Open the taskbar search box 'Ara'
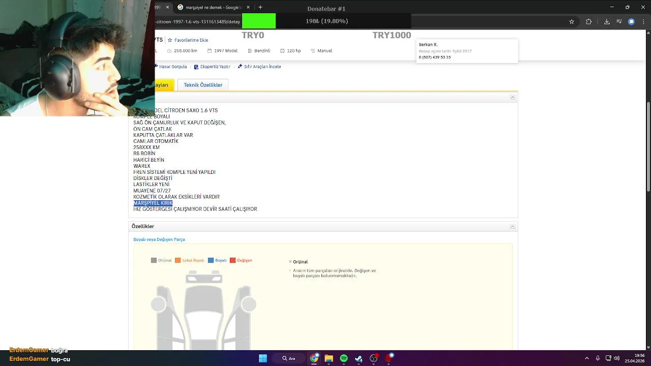 [289, 358]
